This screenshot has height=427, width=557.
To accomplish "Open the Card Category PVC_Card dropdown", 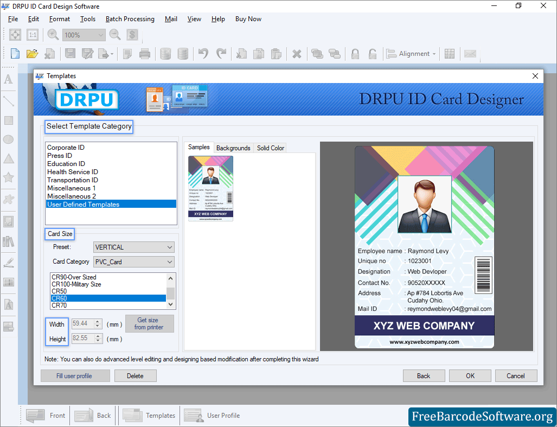I will [134, 262].
